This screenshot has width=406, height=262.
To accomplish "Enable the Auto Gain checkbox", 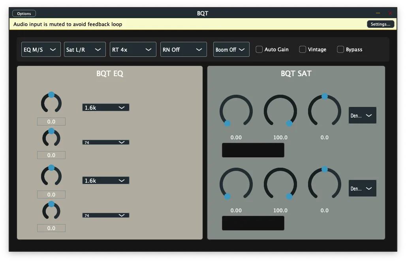I will pyautogui.click(x=259, y=49).
